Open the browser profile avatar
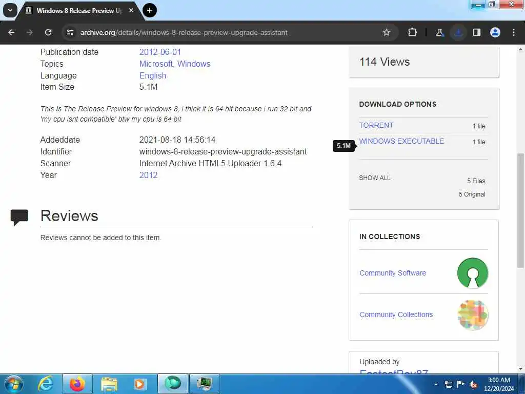The height and width of the screenshot is (394, 525). click(x=495, y=32)
